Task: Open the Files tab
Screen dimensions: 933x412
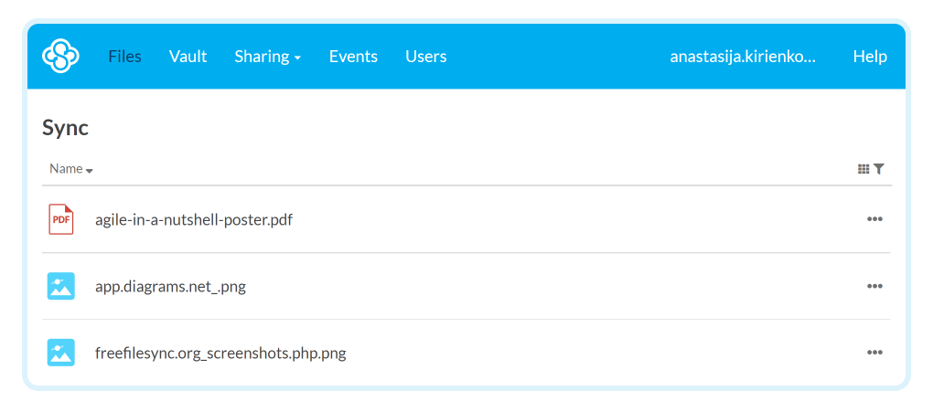Action: point(124,57)
